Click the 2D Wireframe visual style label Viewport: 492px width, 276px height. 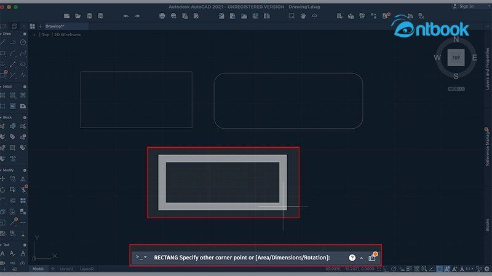(68, 35)
